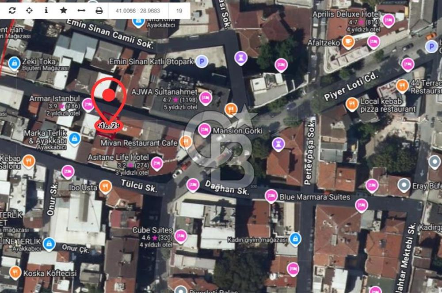The width and height of the screenshot is (442, 293).
Task: Click the Asitane Life Hotel label
Action: [118, 158]
